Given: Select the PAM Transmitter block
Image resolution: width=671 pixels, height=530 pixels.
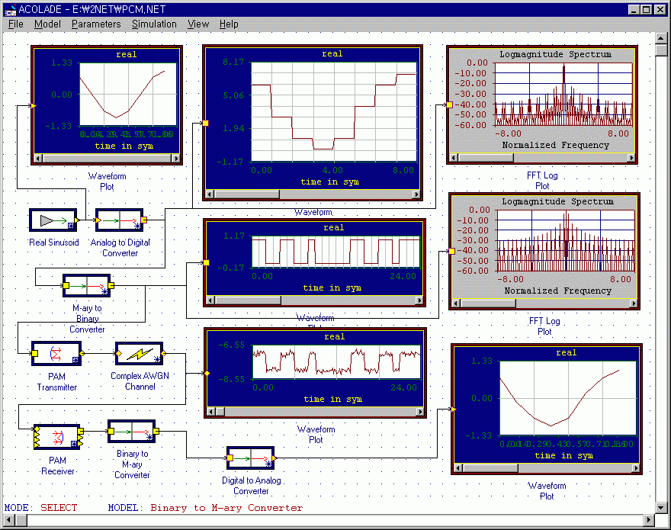Looking at the screenshot, I should (56, 354).
